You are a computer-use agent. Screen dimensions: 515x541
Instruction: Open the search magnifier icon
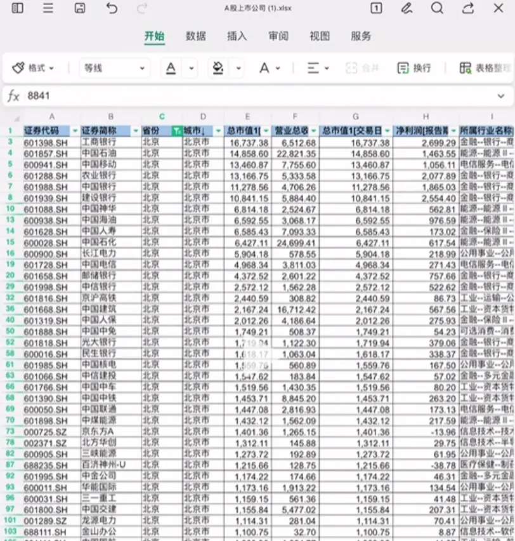coord(437,8)
